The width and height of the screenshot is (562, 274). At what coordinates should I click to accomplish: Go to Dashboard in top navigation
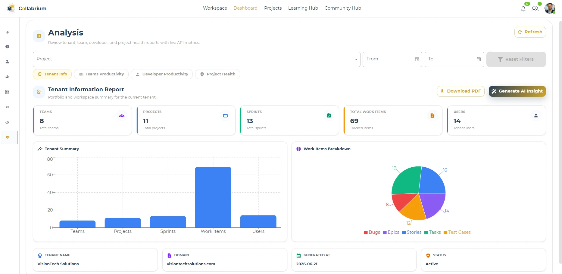(x=245, y=8)
